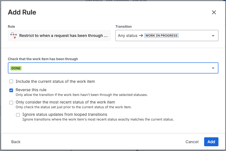The image size is (226, 151).
Task: Click the empty area of the status selection field
Action: 112,68
